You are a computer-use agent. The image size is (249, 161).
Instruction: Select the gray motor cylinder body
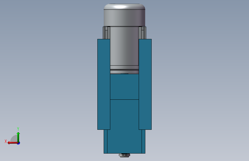click(124, 46)
